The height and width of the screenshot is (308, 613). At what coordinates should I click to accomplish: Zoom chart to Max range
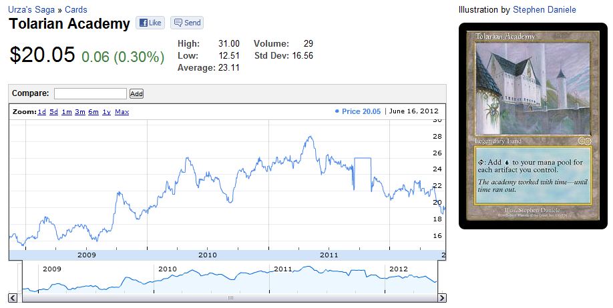pyautogui.click(x=122, y=112)
